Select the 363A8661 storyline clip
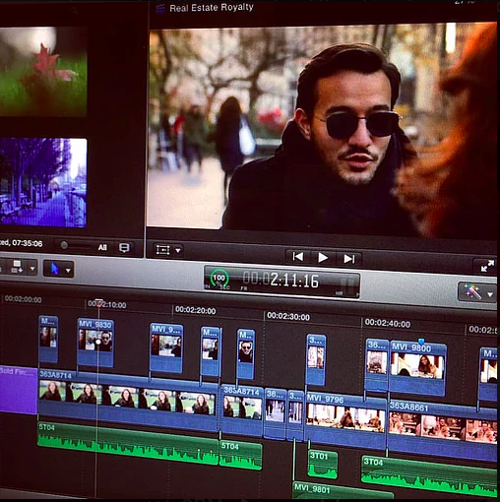Viewport: 500px width, 502px height. (x=442, y=430)
